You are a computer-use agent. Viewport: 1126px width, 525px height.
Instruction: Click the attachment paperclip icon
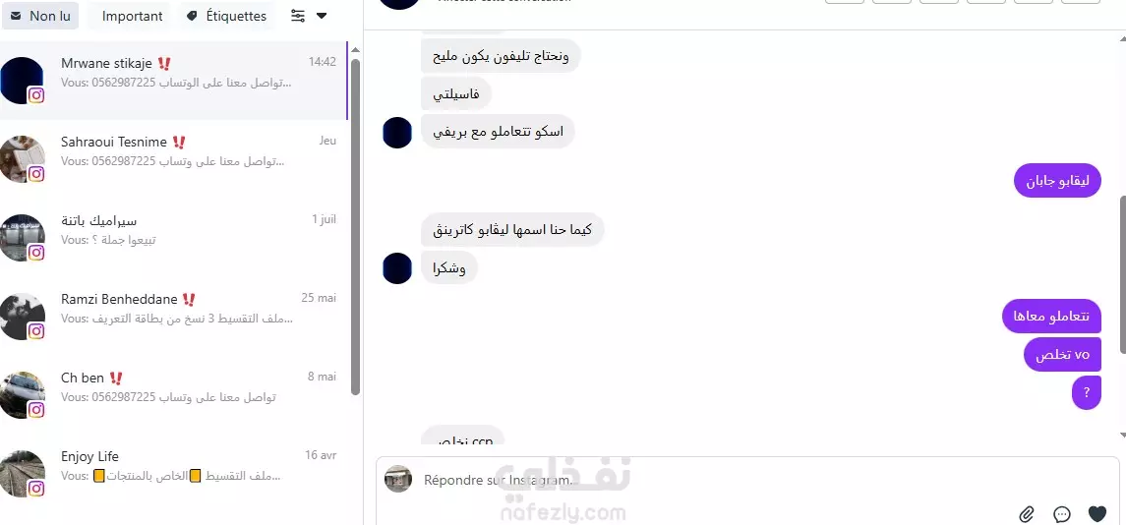point(1027,514)
